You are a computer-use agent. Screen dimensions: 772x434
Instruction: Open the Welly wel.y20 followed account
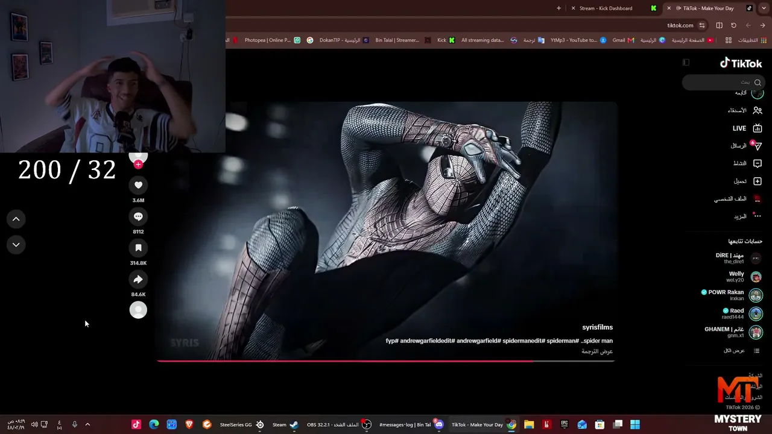point(744,277)
